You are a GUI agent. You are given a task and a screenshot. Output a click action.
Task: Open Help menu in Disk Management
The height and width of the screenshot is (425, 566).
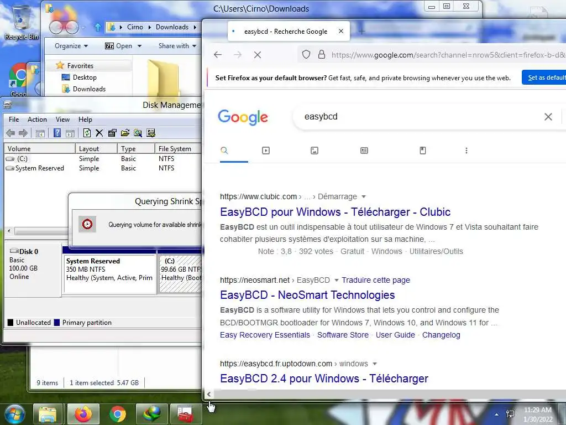tap(85, 120)
